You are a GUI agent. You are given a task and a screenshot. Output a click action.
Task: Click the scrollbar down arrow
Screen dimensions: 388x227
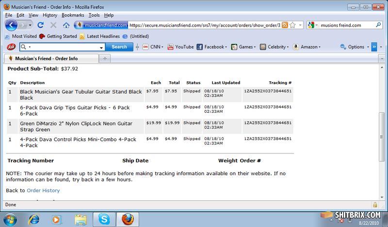[x=382, y=197]
